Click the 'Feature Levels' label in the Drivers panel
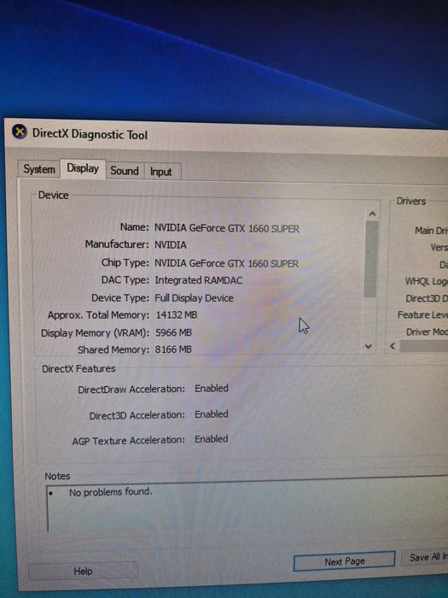 pyautogui.click(x=422, y=315)
